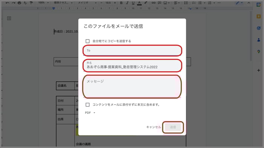
Task: Open the PDF format dropdown
Action: click(x=90, y=113)
